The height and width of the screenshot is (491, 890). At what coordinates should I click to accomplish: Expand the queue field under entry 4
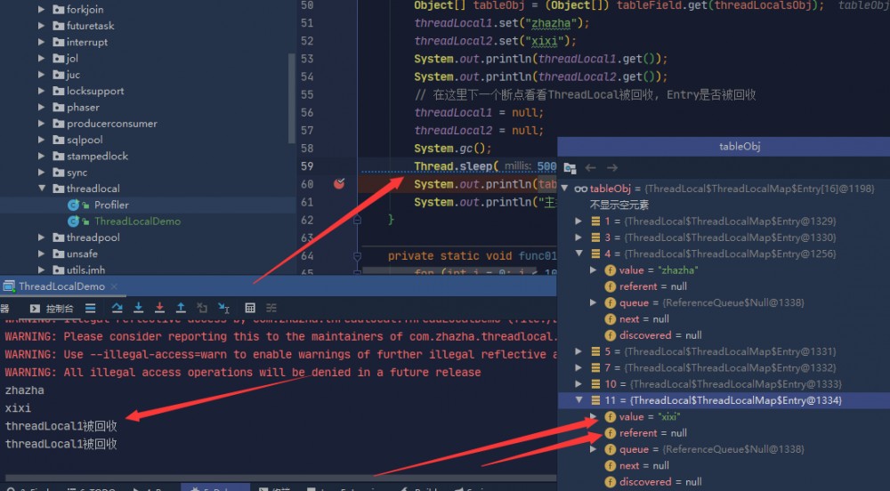point(593,302)
